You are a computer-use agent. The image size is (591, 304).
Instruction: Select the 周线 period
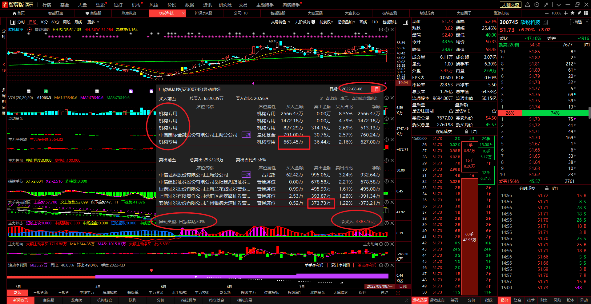pyautogui.click(x=67, y=22)
